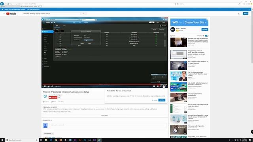253x142 pixels.
Task: Click the Autoplay info icon
Action: point(203,36)
